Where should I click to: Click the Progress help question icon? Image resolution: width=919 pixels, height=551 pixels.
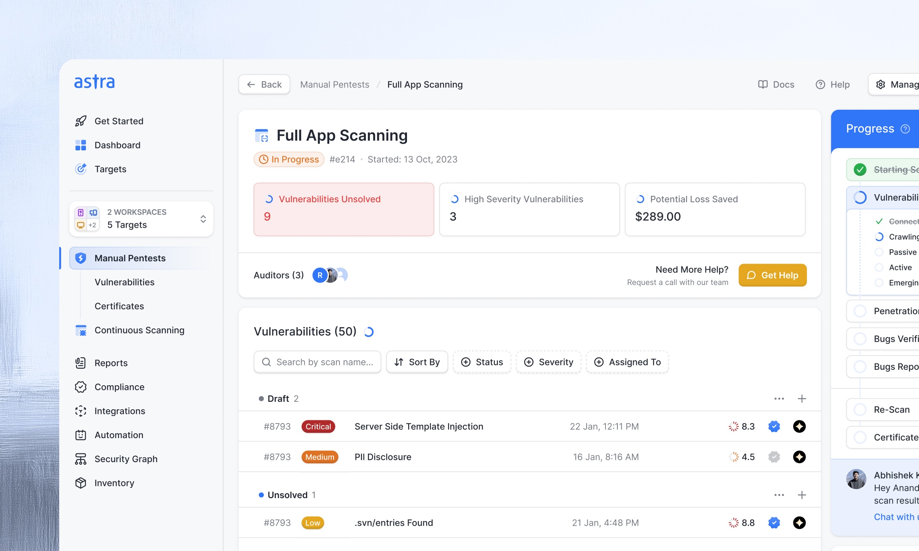coord(905,129)
